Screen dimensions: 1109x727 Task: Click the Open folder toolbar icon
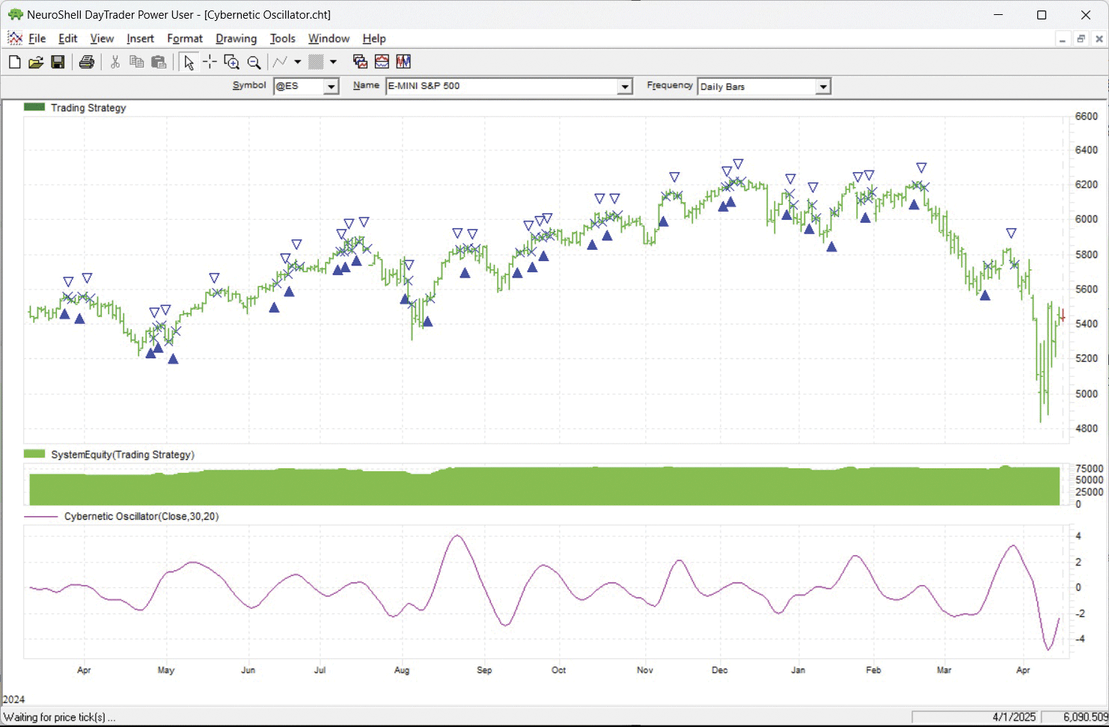coord(35,62)
